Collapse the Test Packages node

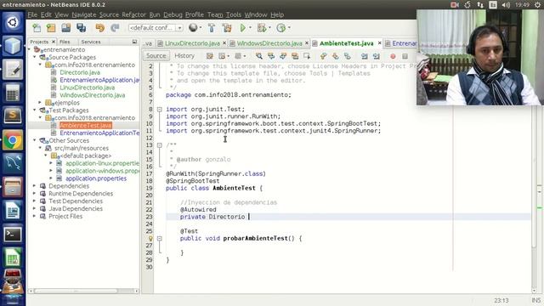pos(35,110)
